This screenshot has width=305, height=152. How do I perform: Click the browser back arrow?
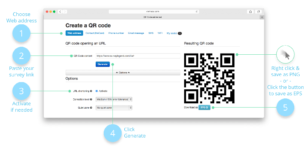[x=60, y=12]
